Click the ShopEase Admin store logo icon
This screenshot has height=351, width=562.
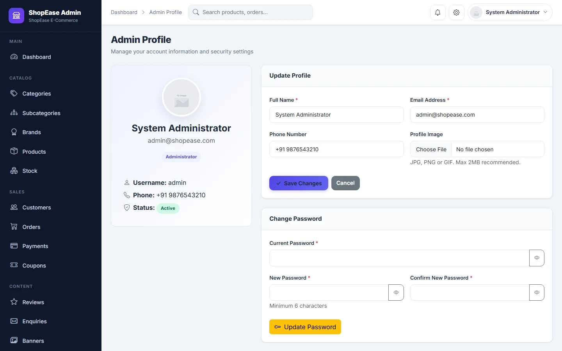pos(16,16)
